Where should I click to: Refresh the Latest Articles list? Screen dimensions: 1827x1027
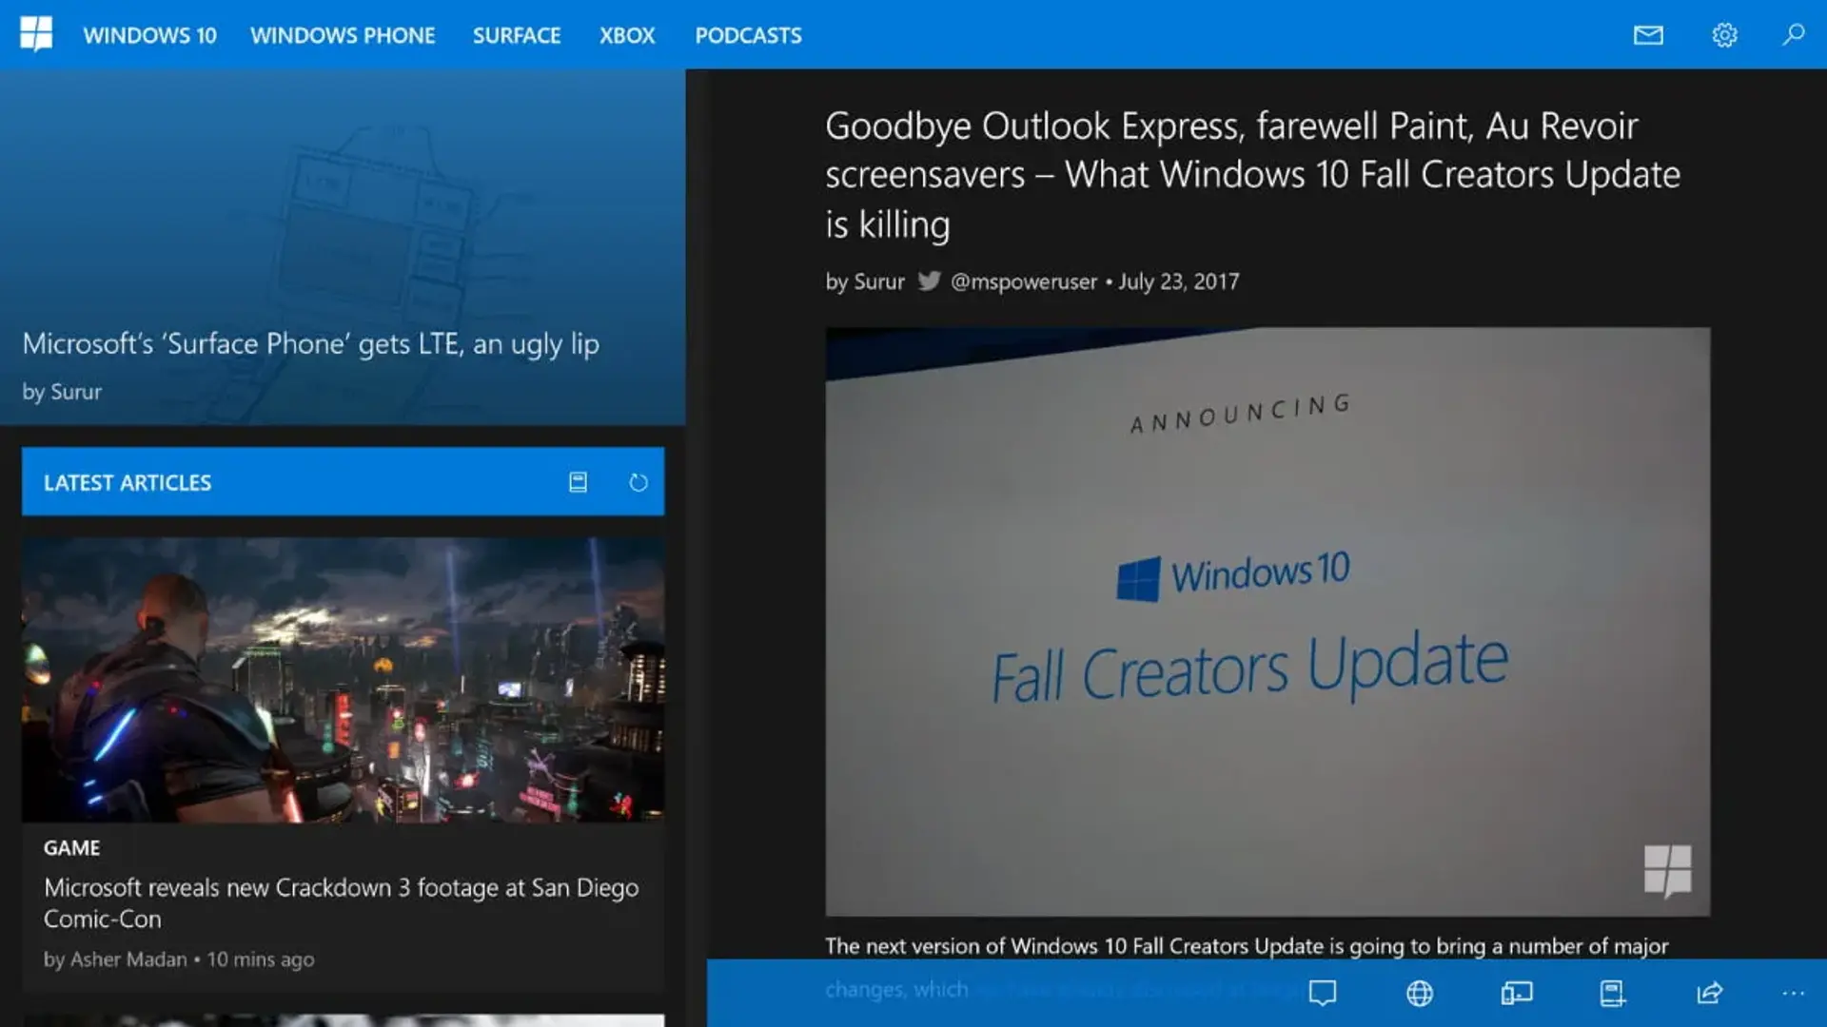[x=638, y=482]
